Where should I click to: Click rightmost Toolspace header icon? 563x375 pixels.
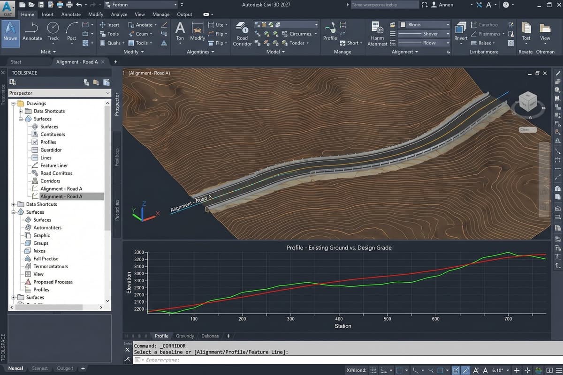click(106, 82)
